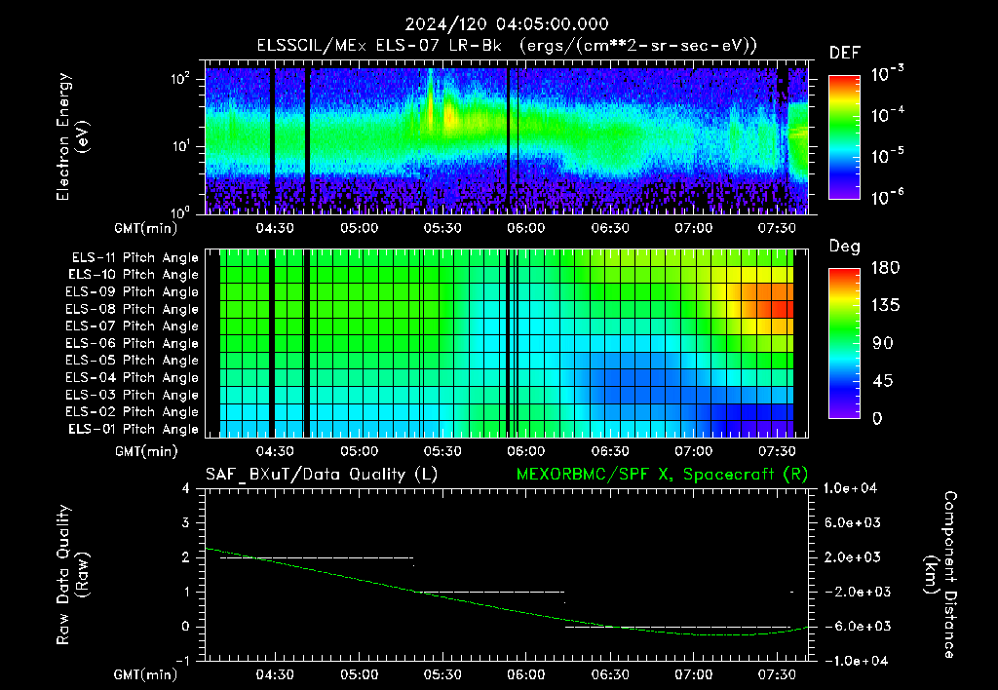Click the timestamp title 2024/120 04:05:00.000

[507, 24]
